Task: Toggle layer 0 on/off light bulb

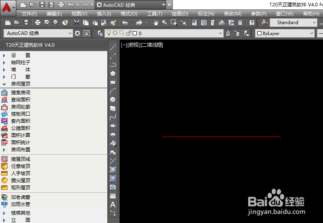Action: pyautogui.click(x=109, y=33)
